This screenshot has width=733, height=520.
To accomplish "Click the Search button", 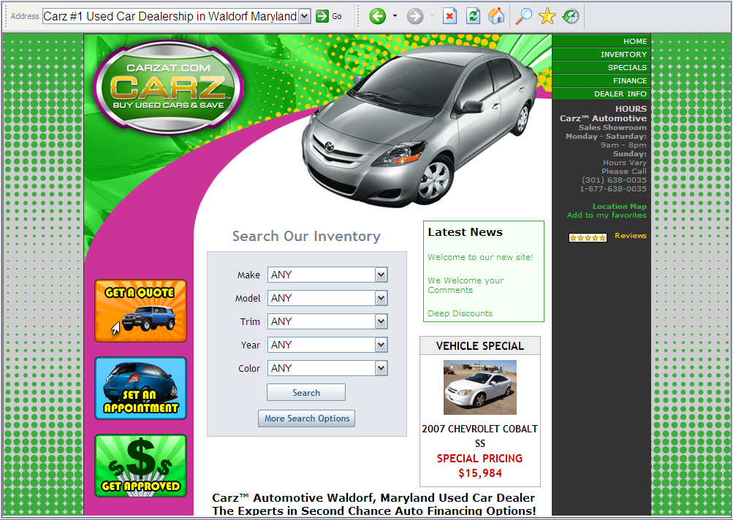I will 305,393.
